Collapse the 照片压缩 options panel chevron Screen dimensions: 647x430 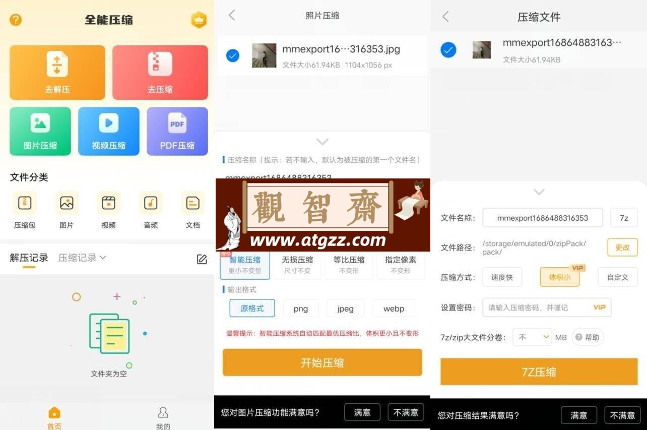tap(322, 142)
